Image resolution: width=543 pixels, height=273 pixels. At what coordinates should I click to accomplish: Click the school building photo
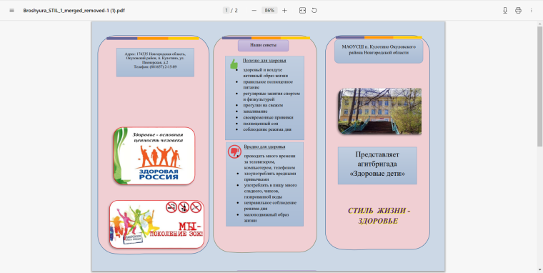(x=380, y=111)
